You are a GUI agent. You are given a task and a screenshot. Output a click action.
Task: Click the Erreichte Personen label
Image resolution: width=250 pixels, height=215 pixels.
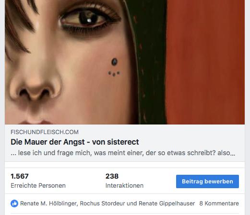38,186
